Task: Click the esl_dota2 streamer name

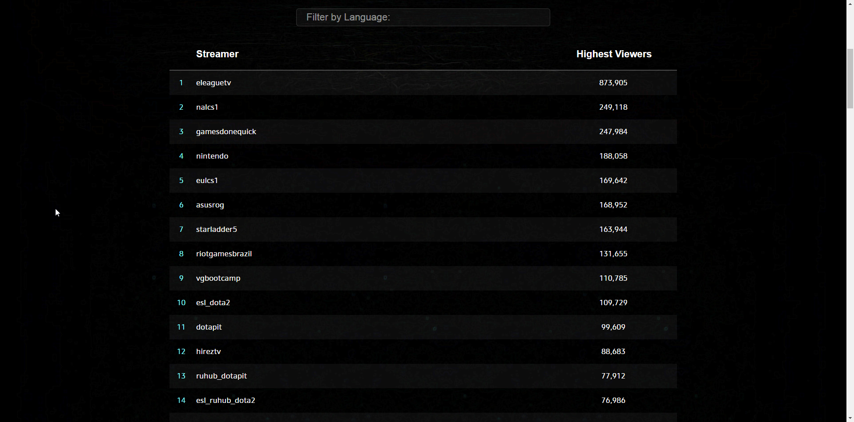Action: (213, 303)
